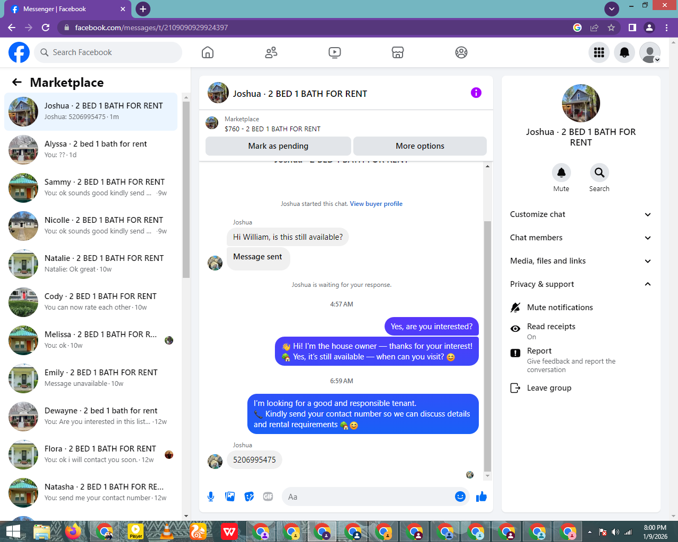Open Melissa conversation in list

[91, 340]
